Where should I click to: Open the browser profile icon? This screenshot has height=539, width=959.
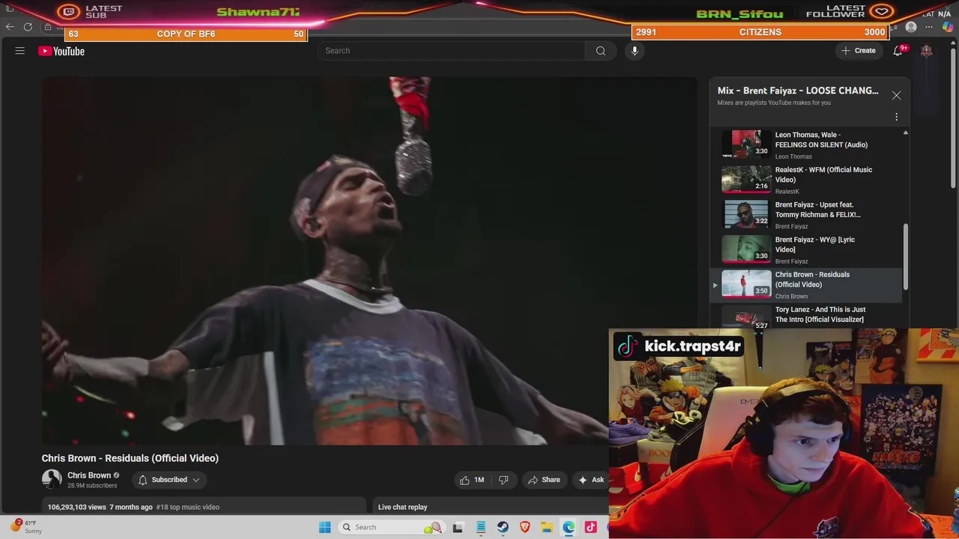point(911,27)
